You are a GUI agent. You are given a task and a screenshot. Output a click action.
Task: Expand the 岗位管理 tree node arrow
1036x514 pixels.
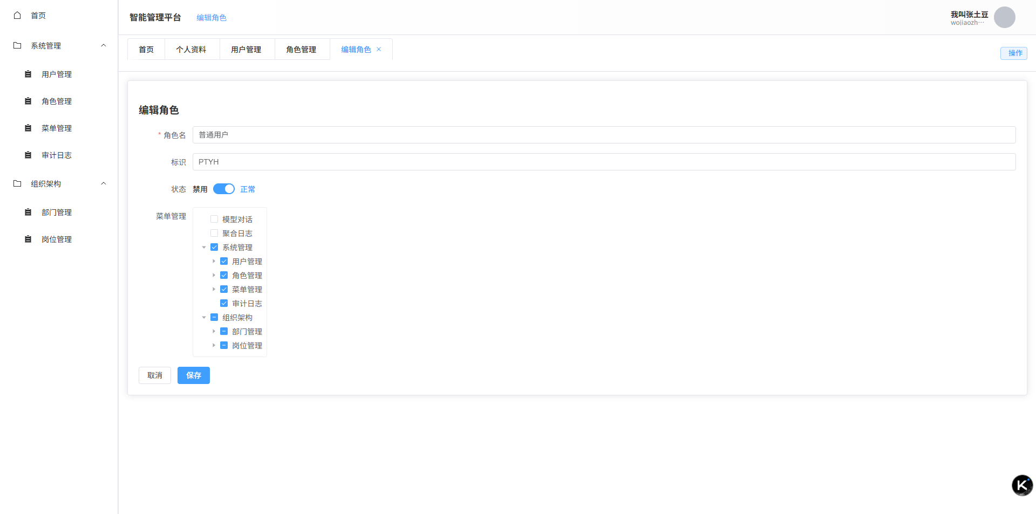(214, 345)
